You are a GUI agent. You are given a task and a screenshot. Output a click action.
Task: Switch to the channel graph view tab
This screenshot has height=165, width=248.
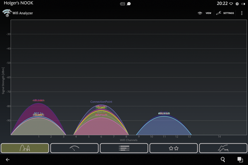[25, 148]
